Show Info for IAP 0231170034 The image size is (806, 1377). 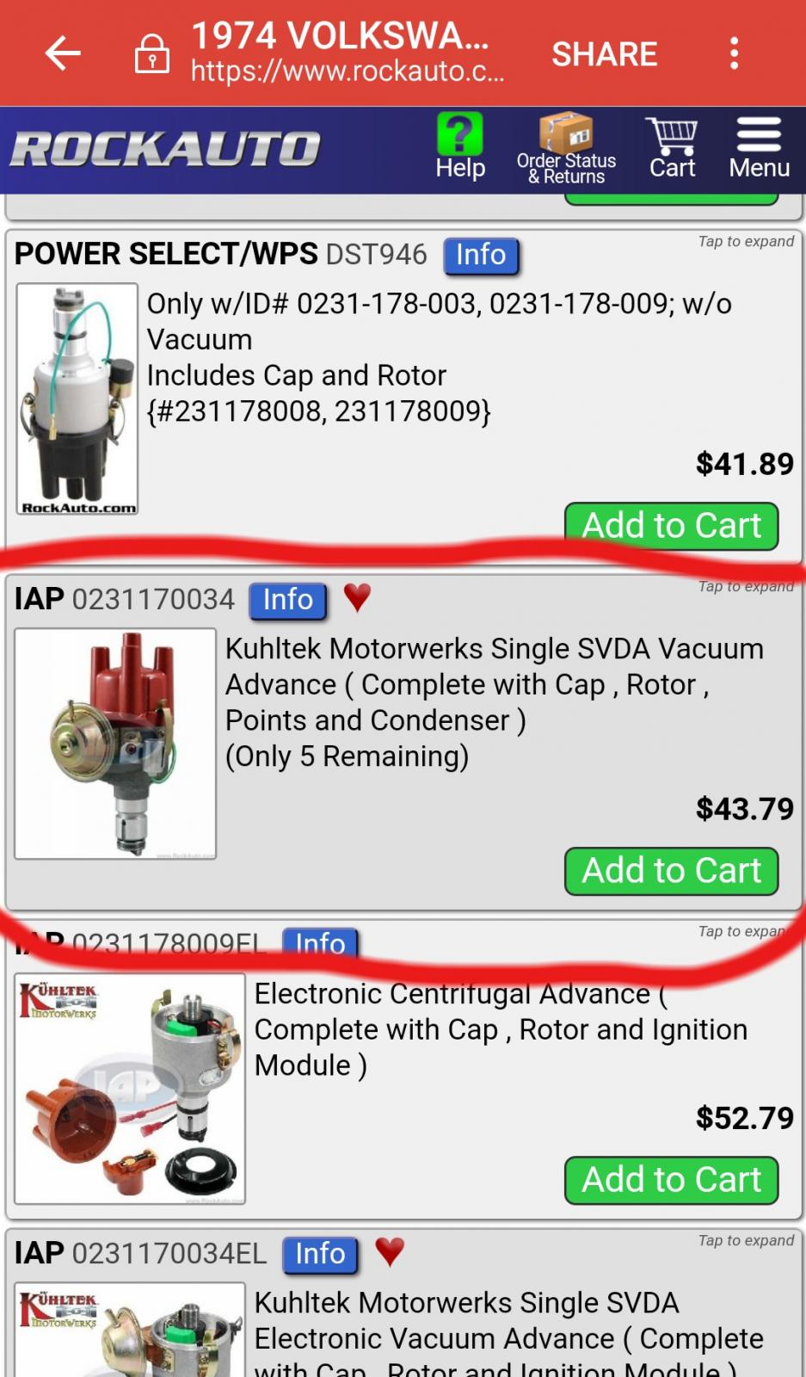tap(288, 600)
